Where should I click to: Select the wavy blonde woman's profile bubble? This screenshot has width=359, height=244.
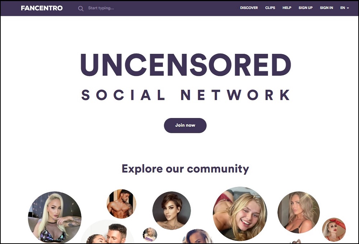tap(299, 212)
